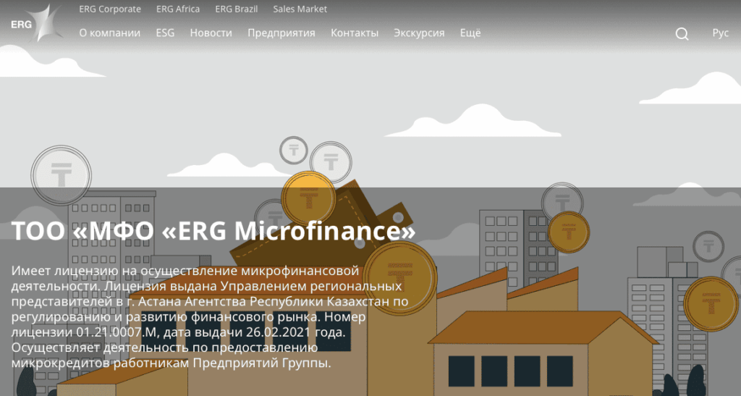Viewport: 741px width, 396px height.
Task: Open the ERG Brazil link
Action: [237, 9]
